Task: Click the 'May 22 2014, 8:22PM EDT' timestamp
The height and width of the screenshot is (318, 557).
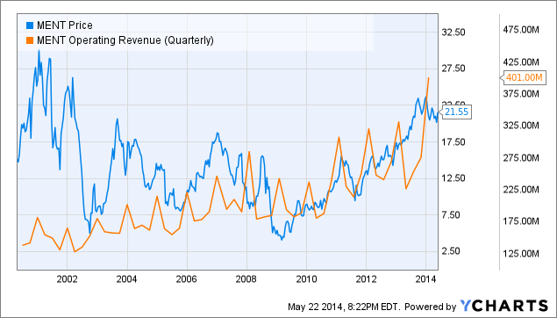Action: tap(344, 307)
